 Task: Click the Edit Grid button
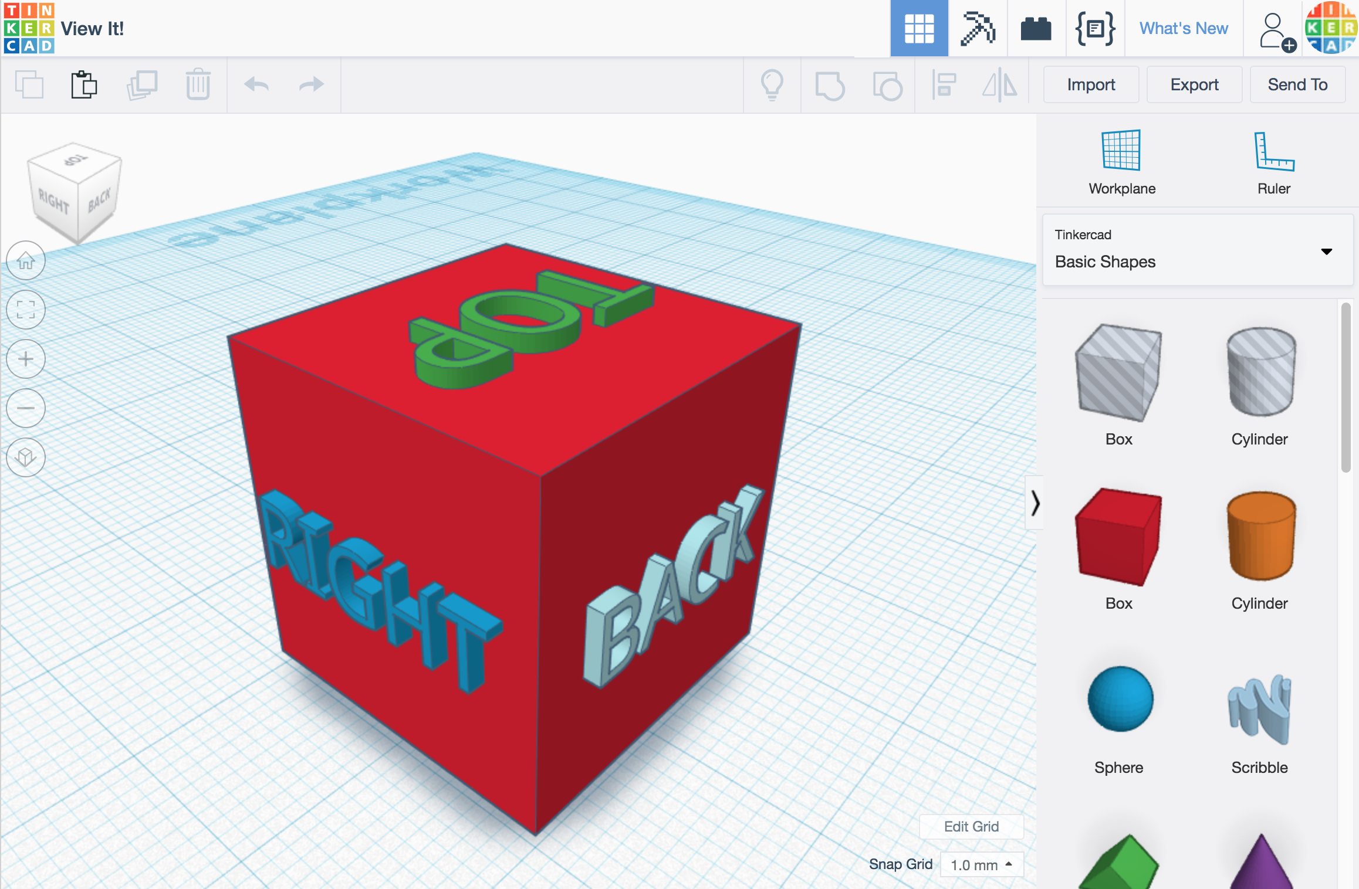coord(971,826)
